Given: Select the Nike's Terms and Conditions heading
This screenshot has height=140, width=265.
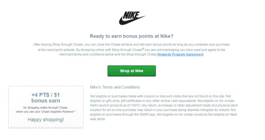Looking at the screenshot, I should [115, 87].
